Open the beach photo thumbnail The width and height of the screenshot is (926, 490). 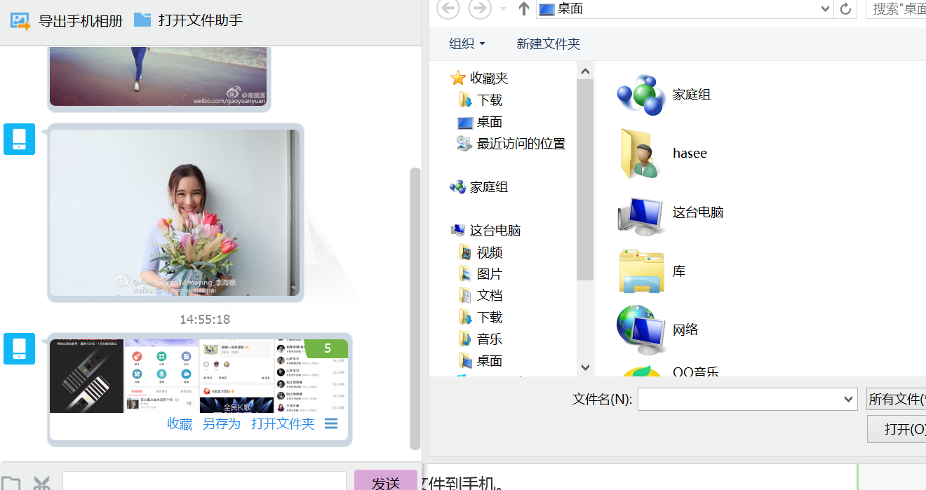159,76
